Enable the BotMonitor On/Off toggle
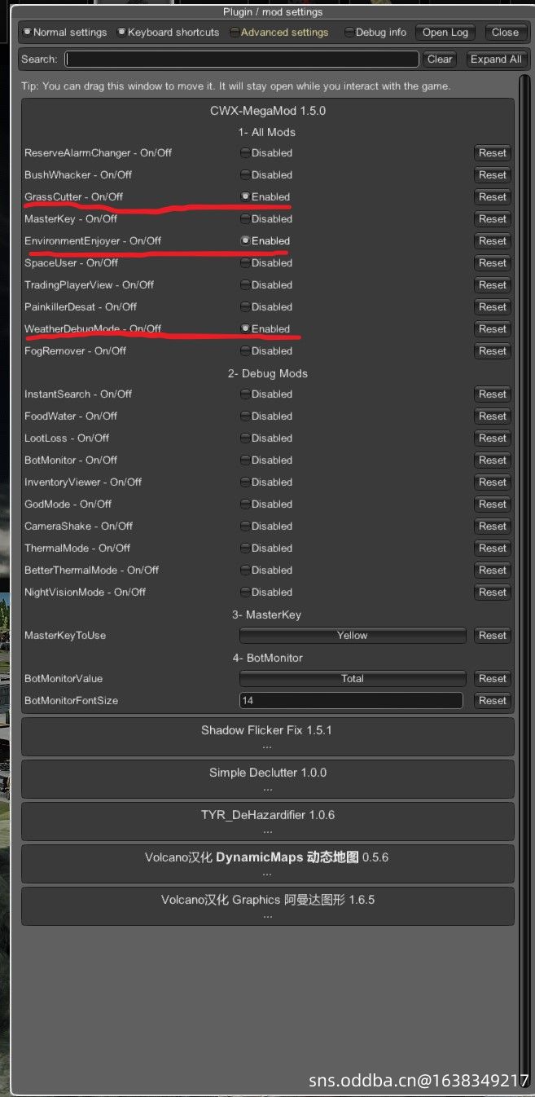This screenshot has width=535, height=1097. tap(266, 460)
